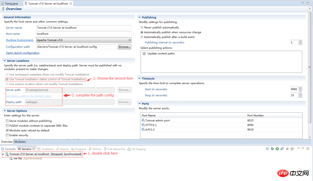Open the Git Staging view tab

(137, 149)
